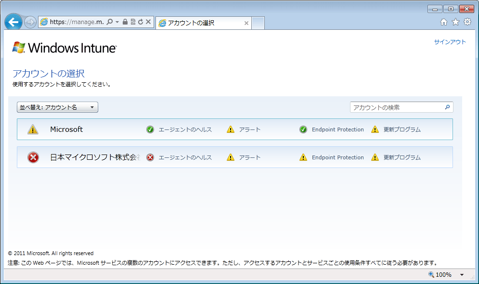Open Microsoft row アラート
This screenshot has width=479, height=284.
[250, 130]
